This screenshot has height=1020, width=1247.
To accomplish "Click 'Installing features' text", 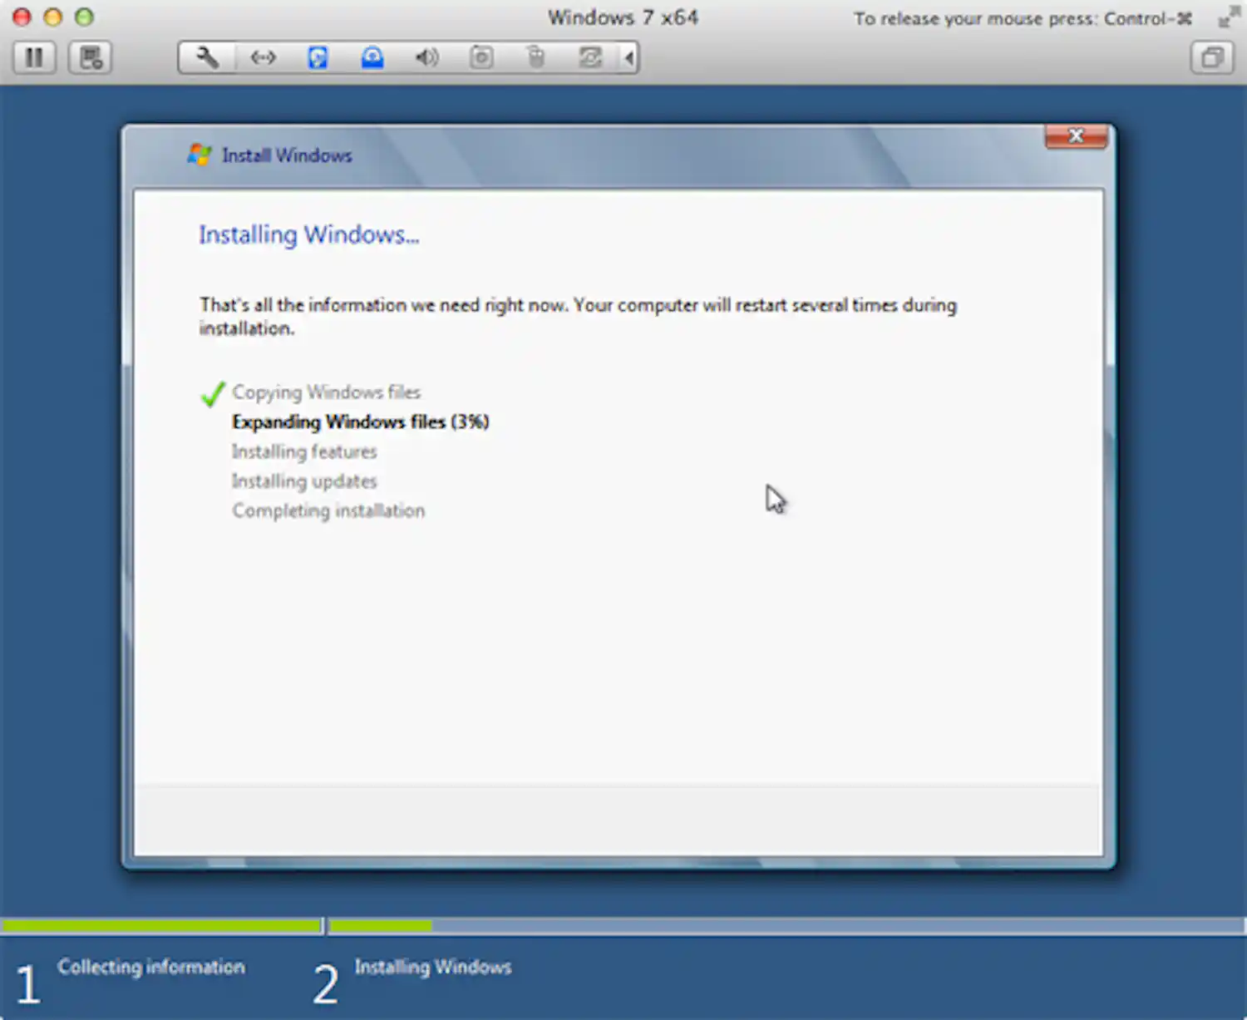I will pos(304,451).
